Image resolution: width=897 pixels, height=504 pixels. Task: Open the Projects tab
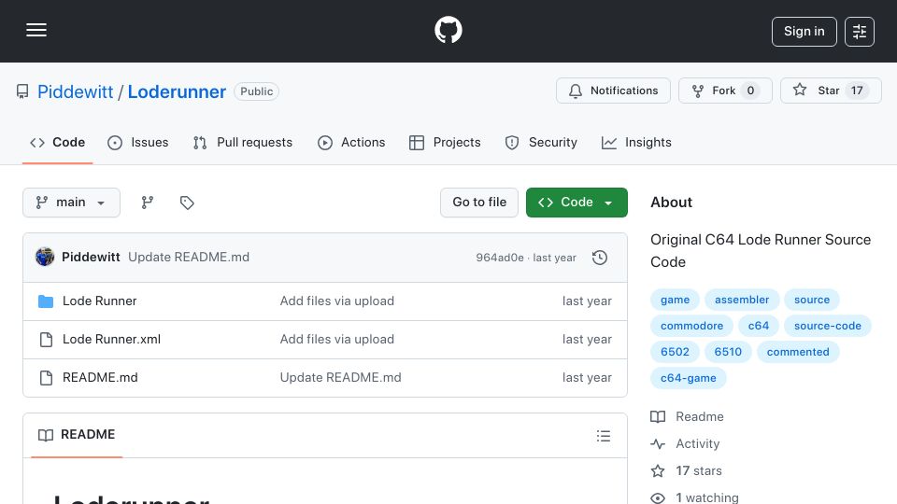click(445, 142)
